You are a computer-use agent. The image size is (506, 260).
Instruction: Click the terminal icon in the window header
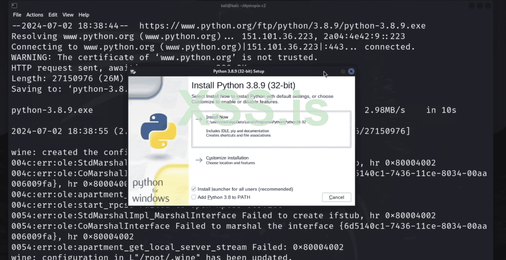(x=14, y=6)
